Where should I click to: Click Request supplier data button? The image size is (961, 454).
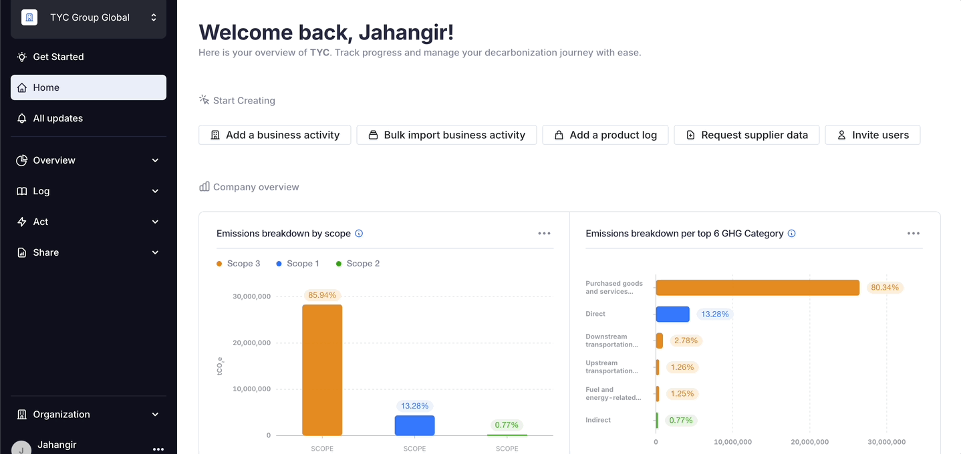click(x=746, y=135)
